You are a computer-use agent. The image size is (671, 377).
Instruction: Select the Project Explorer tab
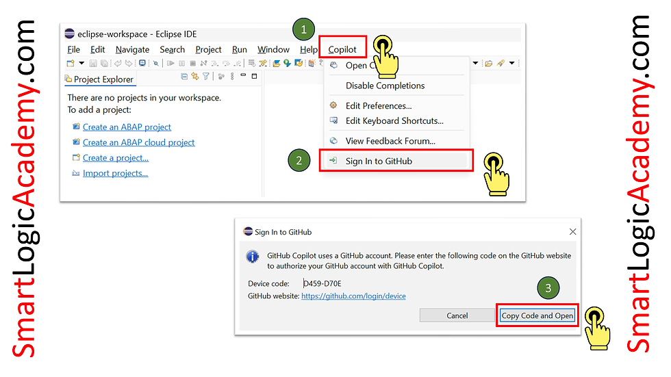(x=99, y=79)
